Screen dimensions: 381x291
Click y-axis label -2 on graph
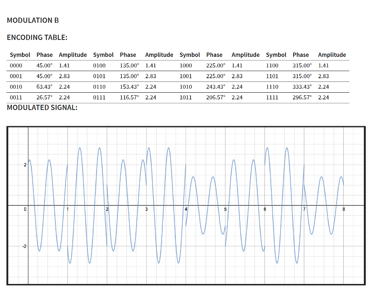[x=24, y=246]
